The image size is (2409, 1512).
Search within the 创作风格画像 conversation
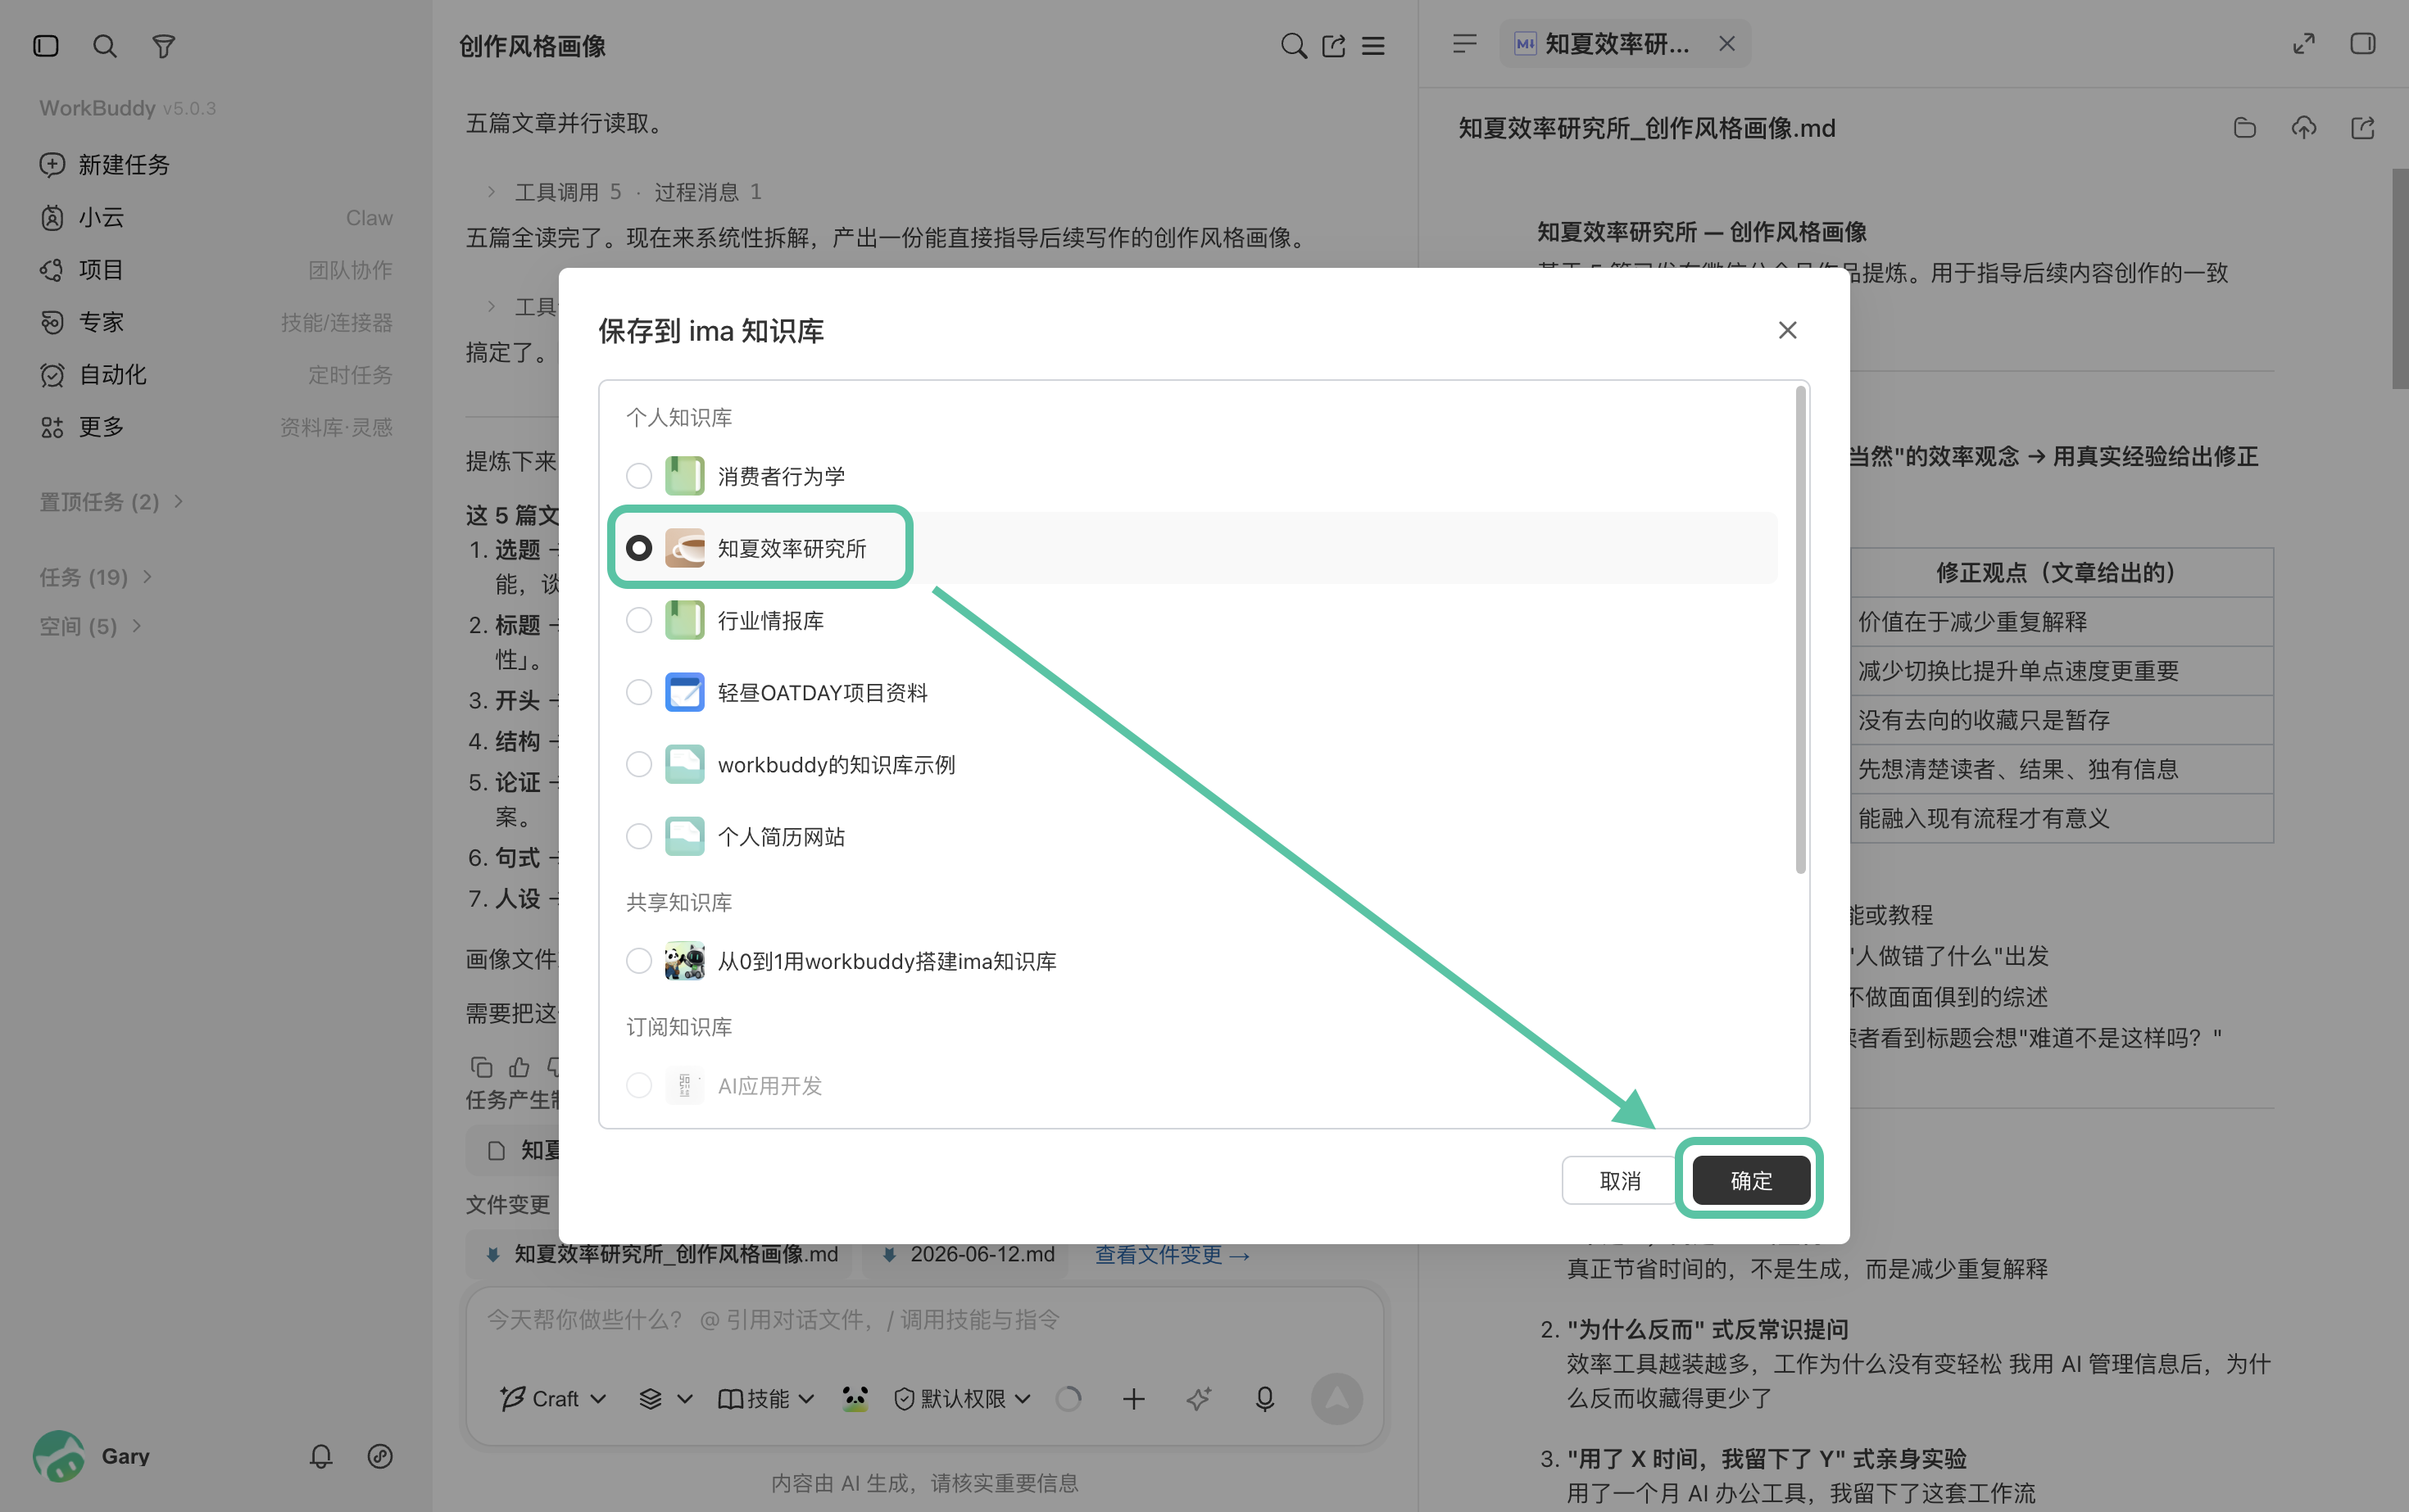click(1292, 46)
